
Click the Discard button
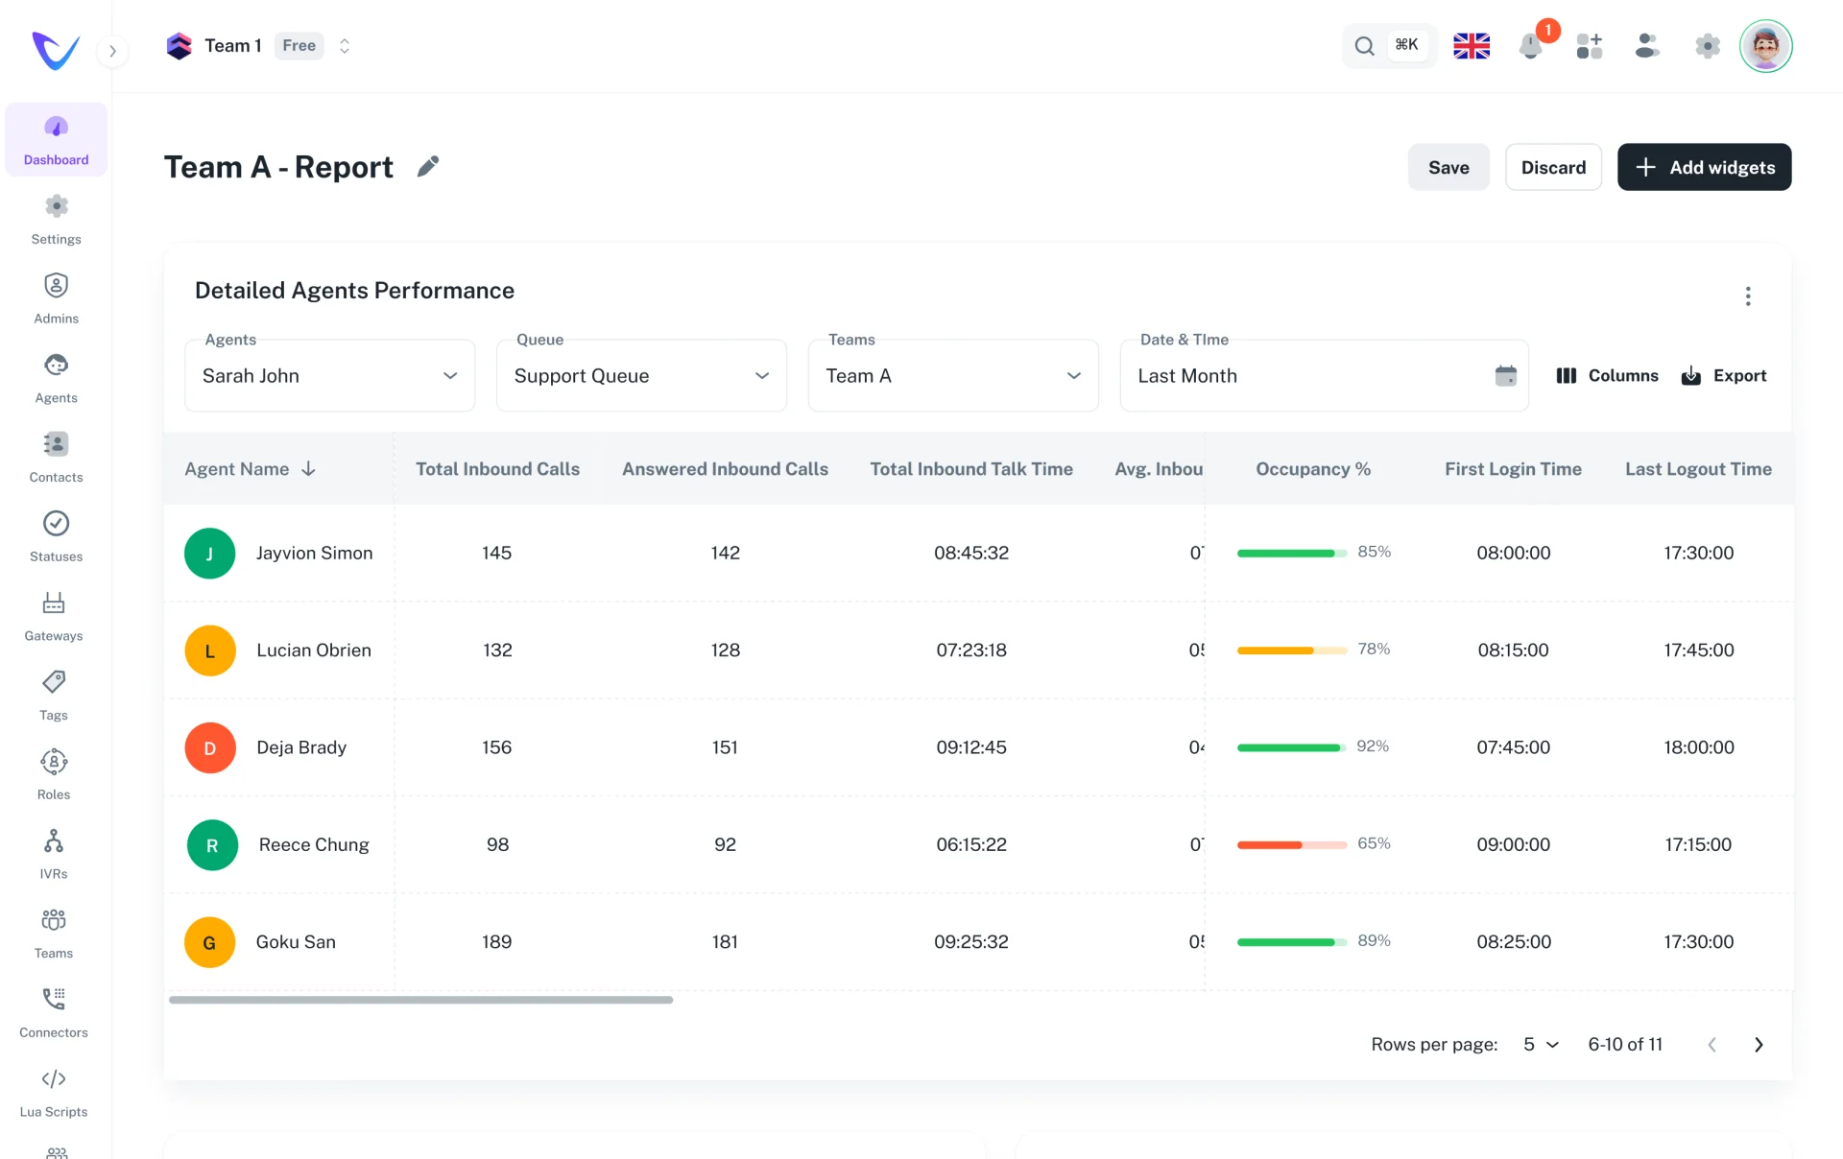(1552, 168)
